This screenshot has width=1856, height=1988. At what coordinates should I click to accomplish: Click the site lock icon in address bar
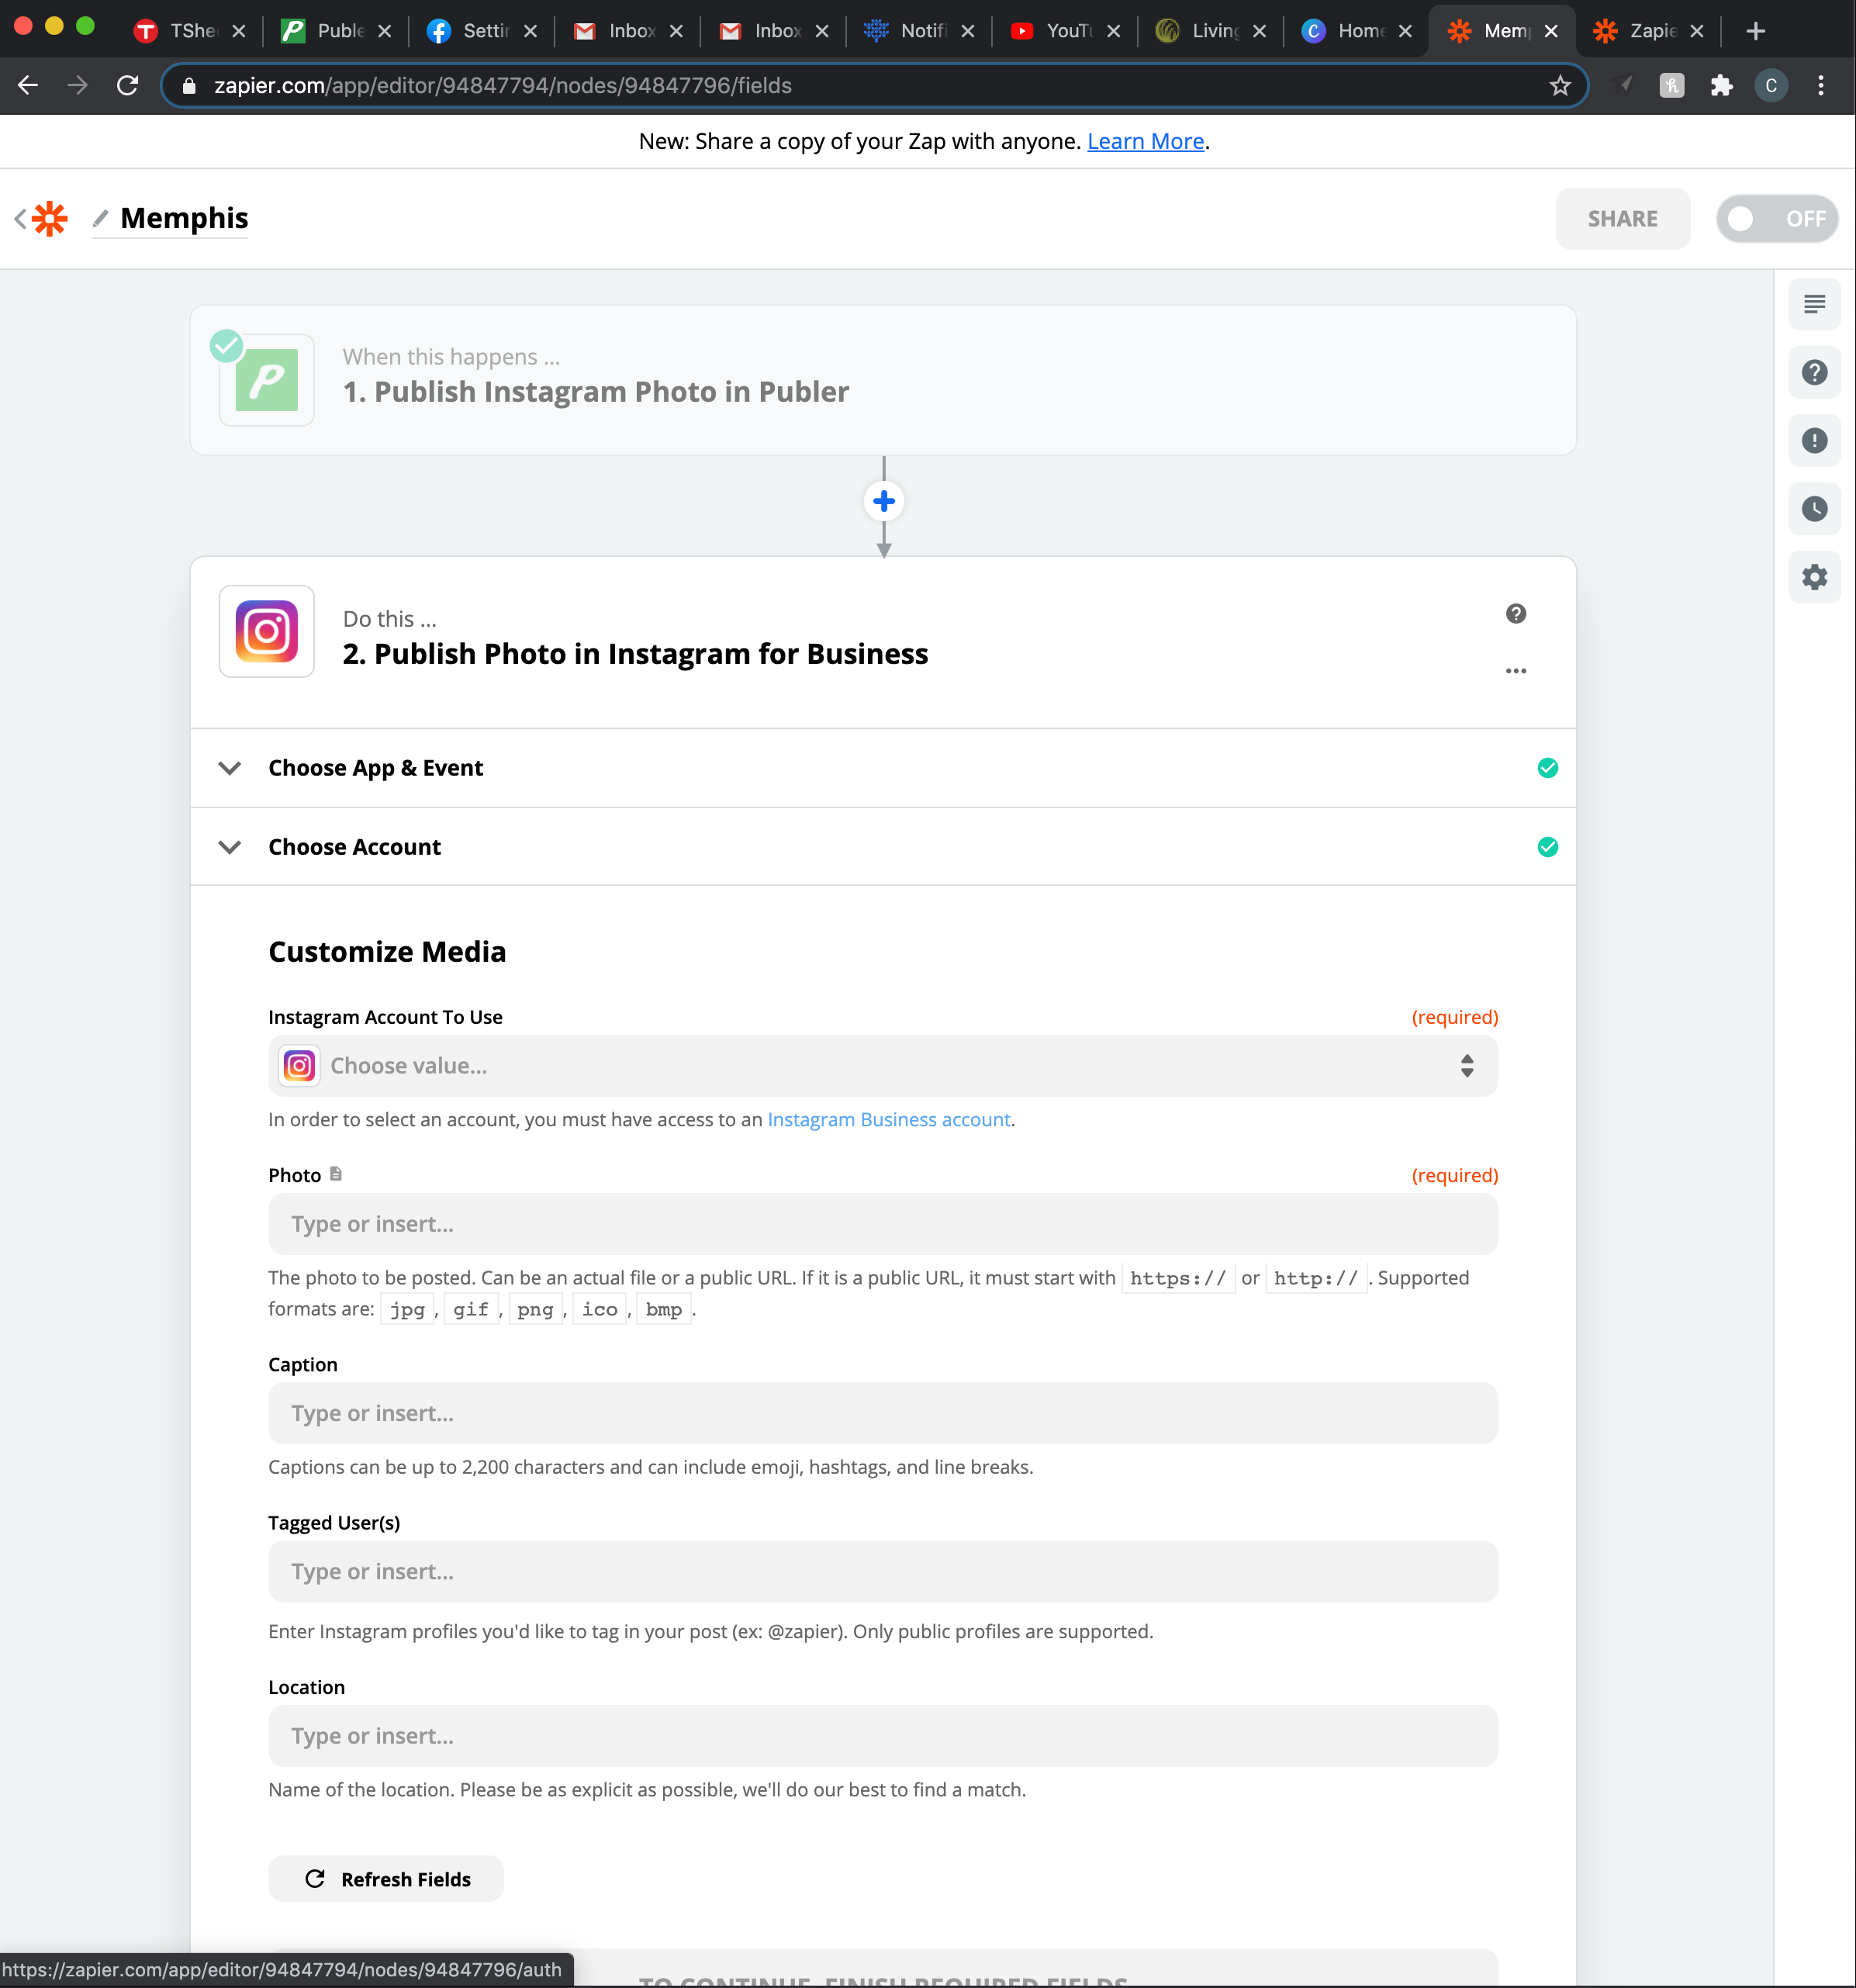[x=189, y=86]
